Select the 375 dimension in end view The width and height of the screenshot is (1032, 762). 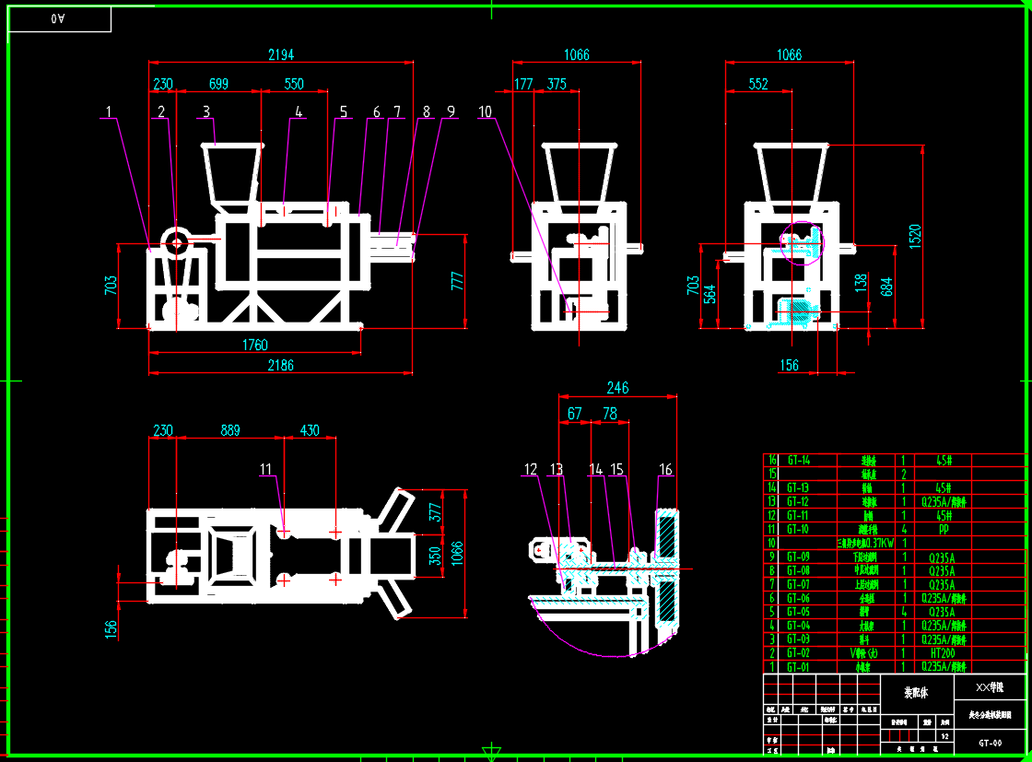point(557,84)
